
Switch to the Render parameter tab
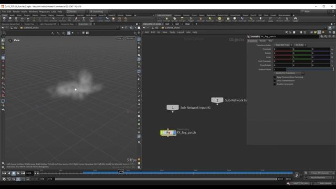(262, 41)
